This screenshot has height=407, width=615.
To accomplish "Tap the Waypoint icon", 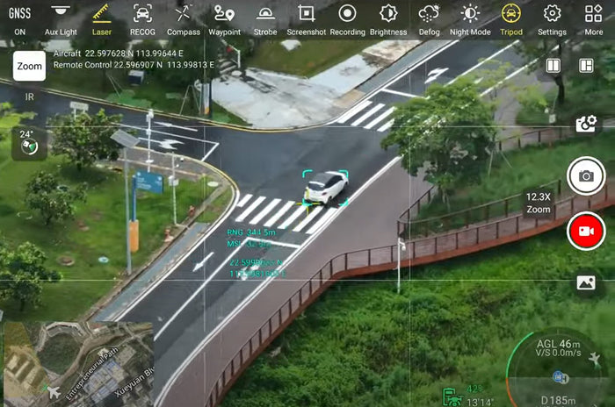I will (x=224, y=18).
